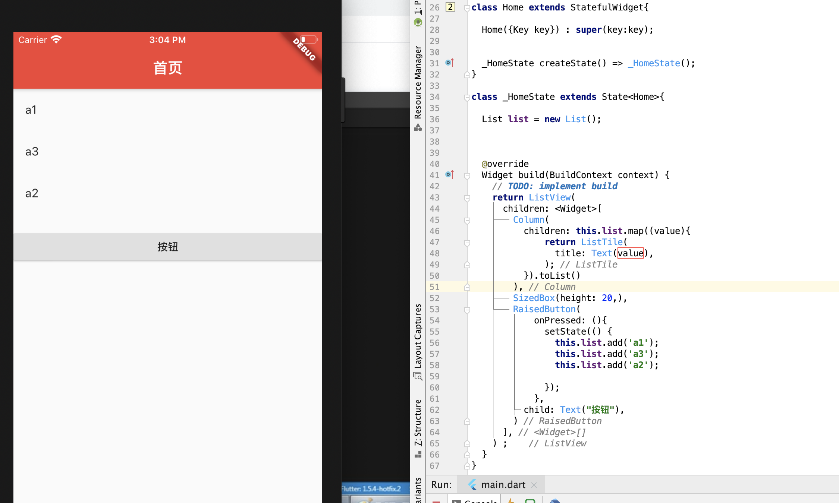
Task: Open the Layout Captures side panel
Action: [418, 336]
